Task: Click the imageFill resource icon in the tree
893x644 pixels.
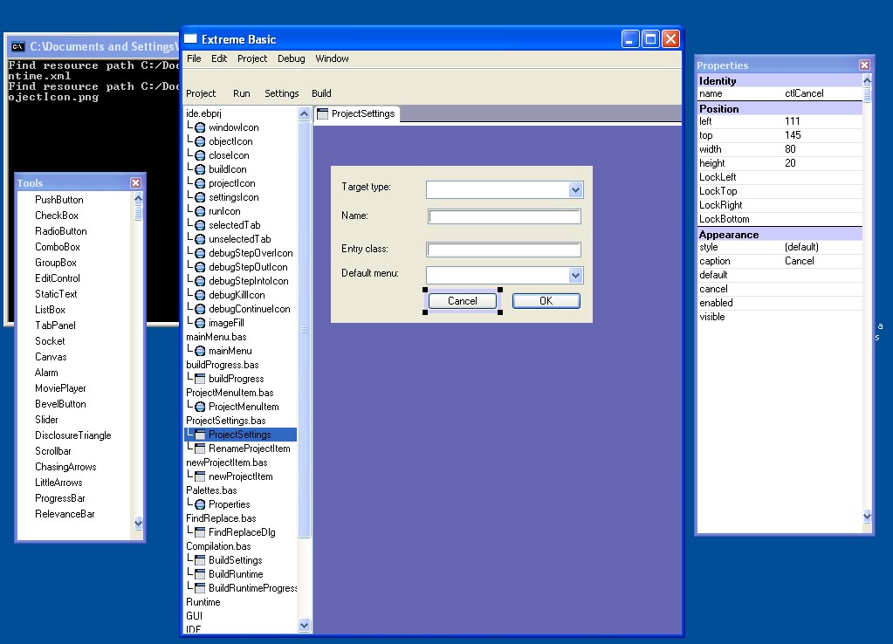Action: click(200, 323)
